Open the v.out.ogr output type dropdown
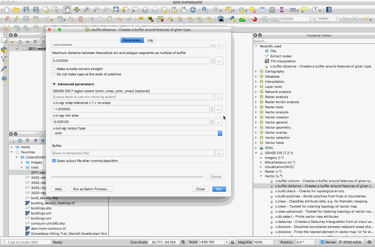The image size is (375, 247). [x=137, y=133]
